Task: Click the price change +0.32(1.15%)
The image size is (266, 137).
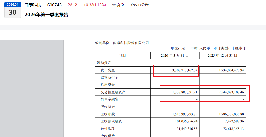Action: click(x=95, y=5)
